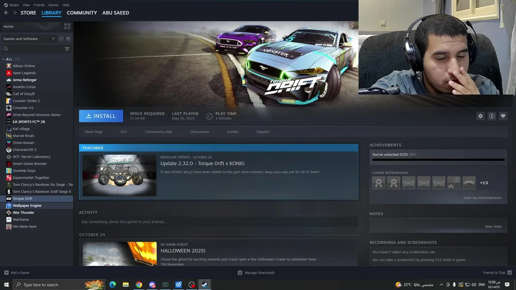Select Counter-Strike 2 game icon
The image size is (516, 290).
coord(9,101)
